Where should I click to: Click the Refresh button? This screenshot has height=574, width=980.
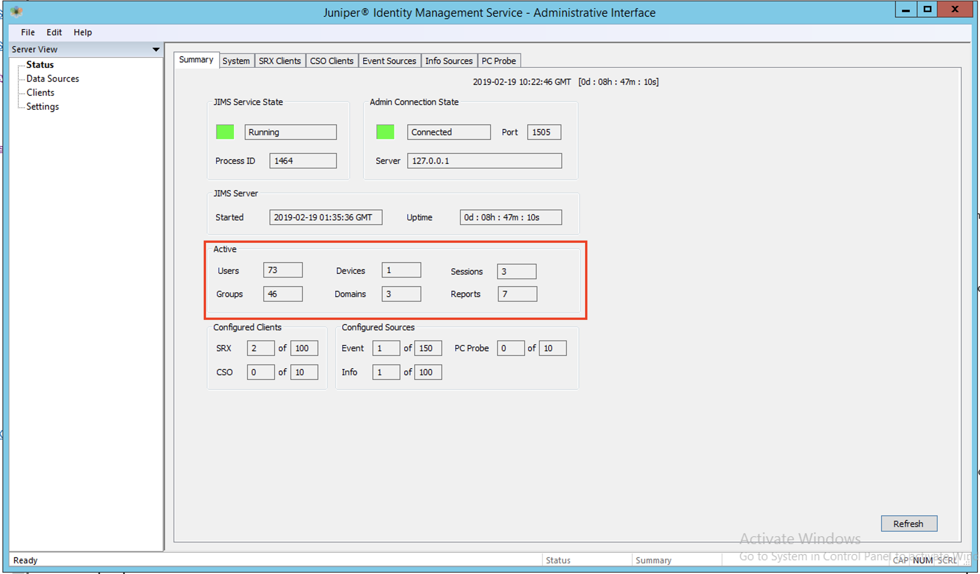pyautogui.click(x=909, y=523)
